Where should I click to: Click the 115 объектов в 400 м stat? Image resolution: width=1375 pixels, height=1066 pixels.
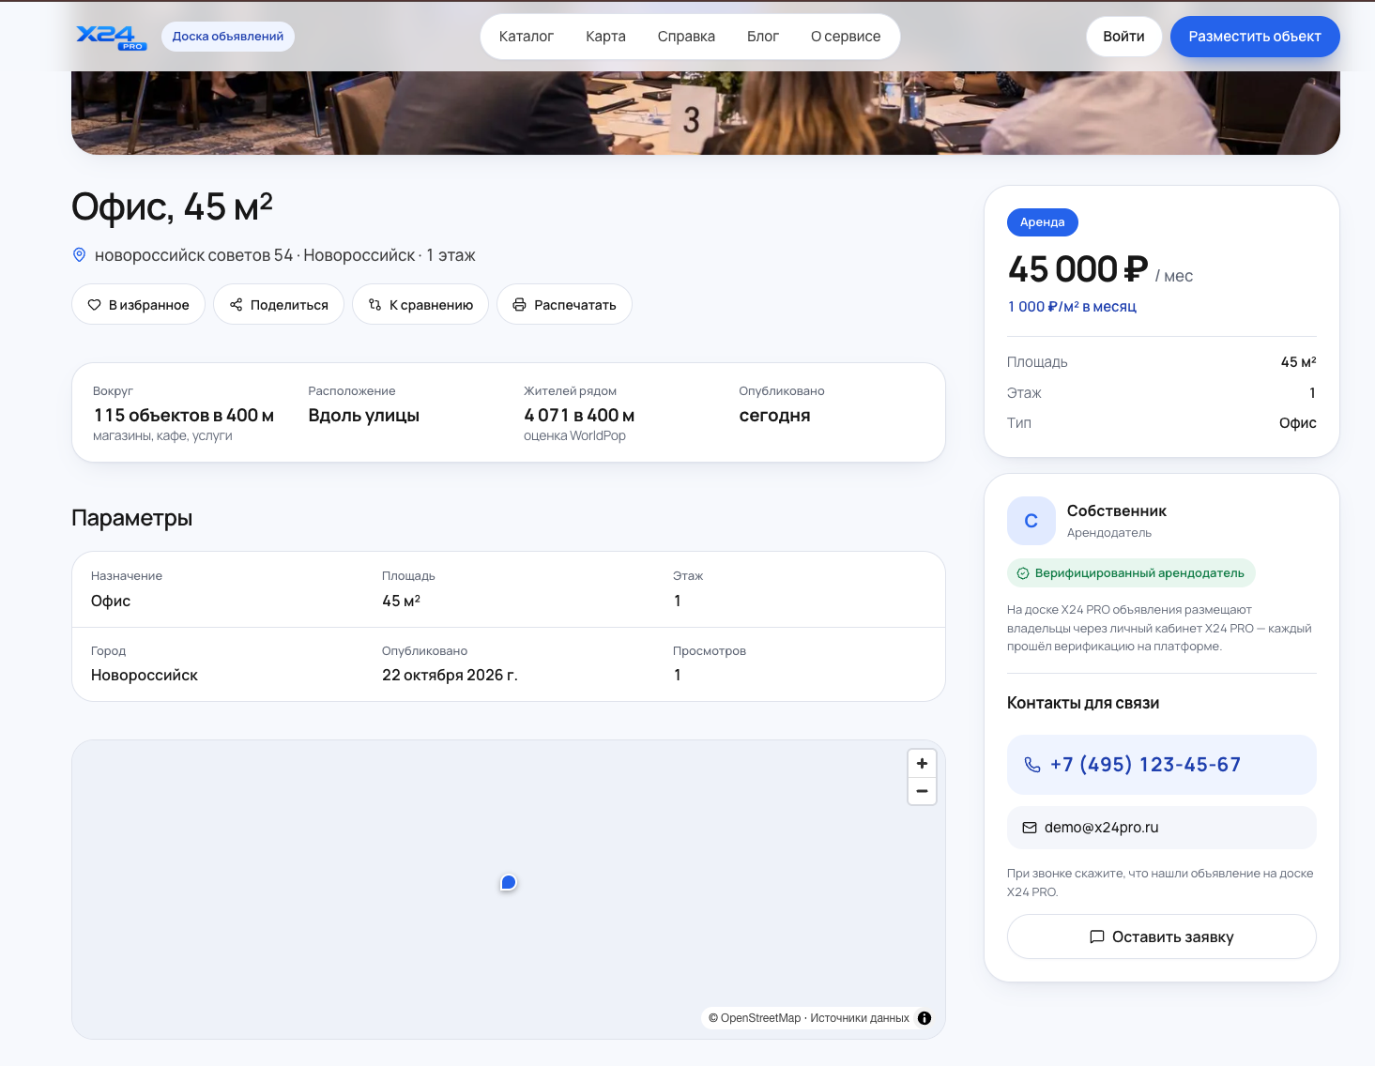[x=184, y=415]
